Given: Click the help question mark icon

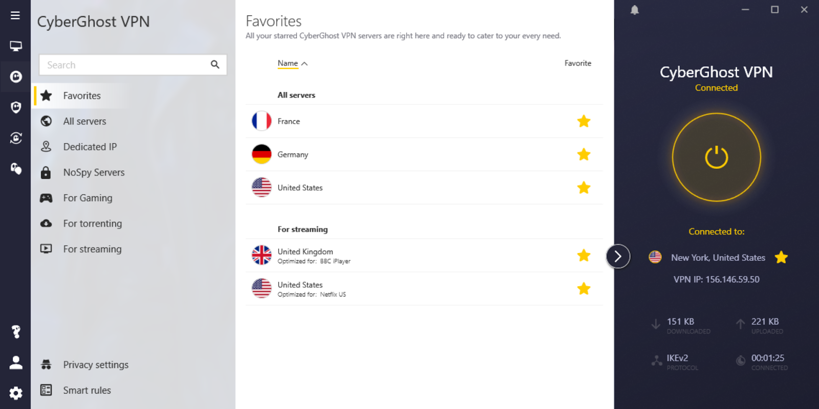Looking at the screenshot, I should tap(16, 332).
